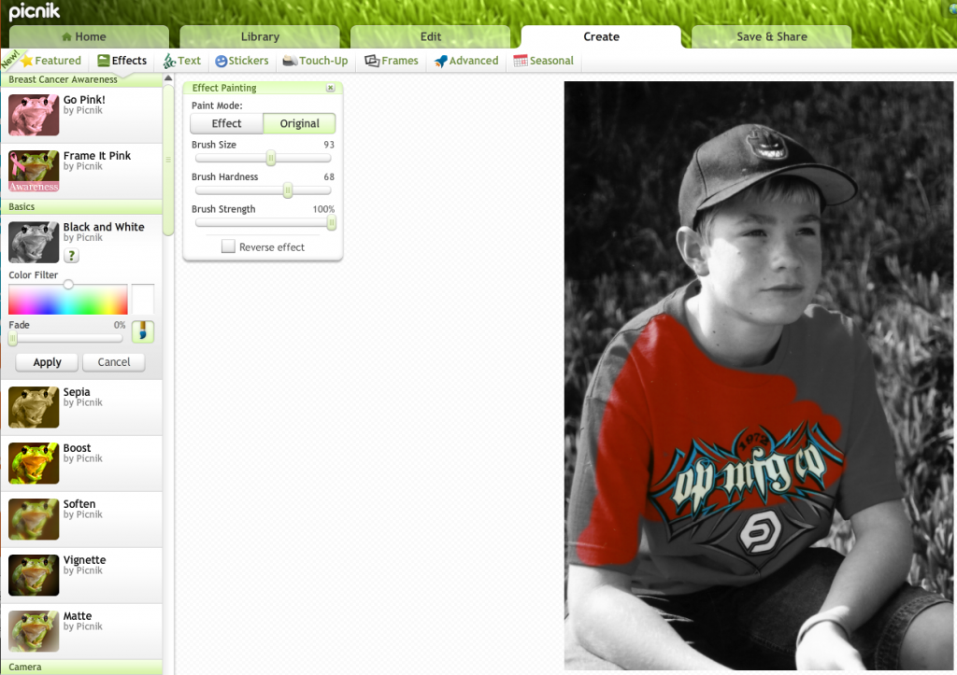Open the Frames section

[x=392, y=61]
